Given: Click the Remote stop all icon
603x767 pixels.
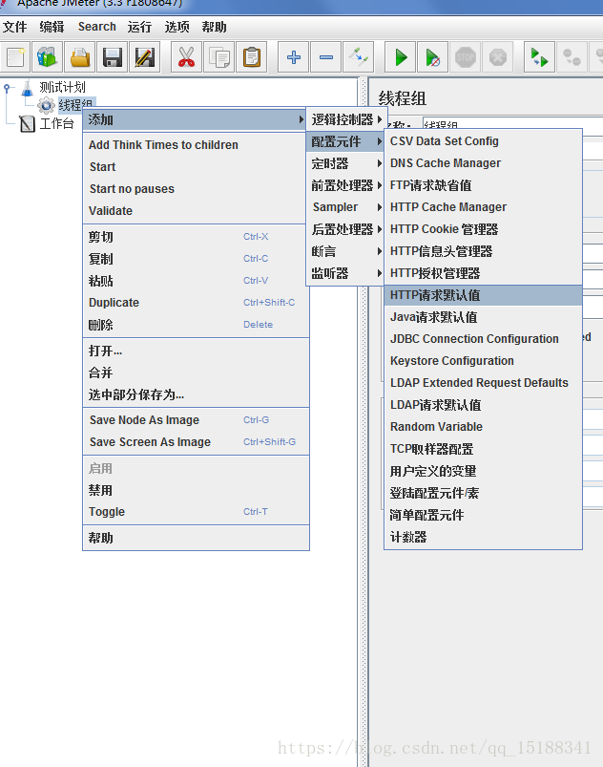Looking at the screenshot, I should (572, 57).
